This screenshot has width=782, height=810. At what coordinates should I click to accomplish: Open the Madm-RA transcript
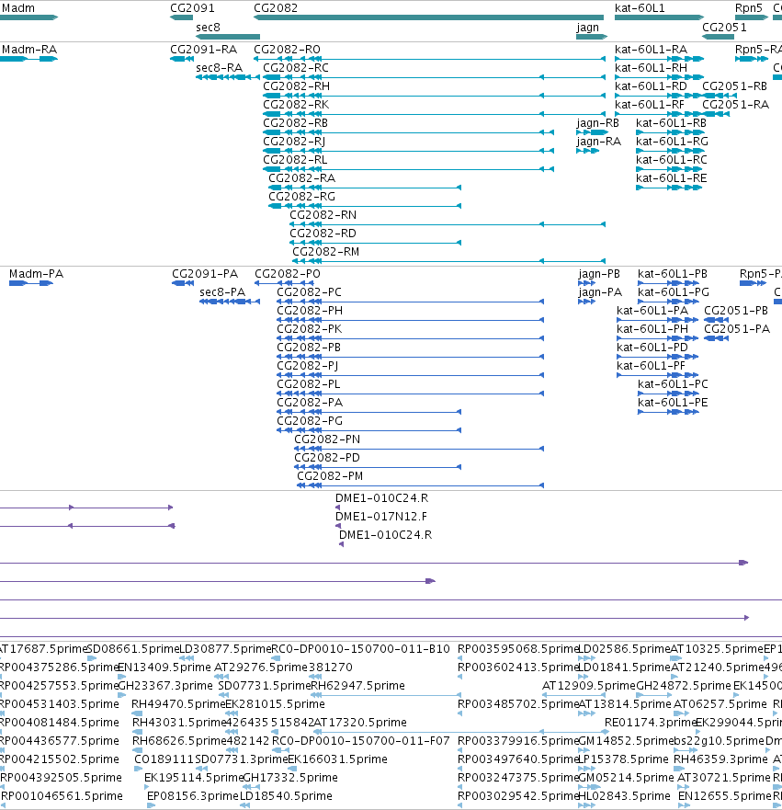[29, 50]
